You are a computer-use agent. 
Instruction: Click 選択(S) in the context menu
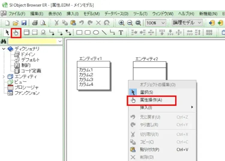point(146,93)
